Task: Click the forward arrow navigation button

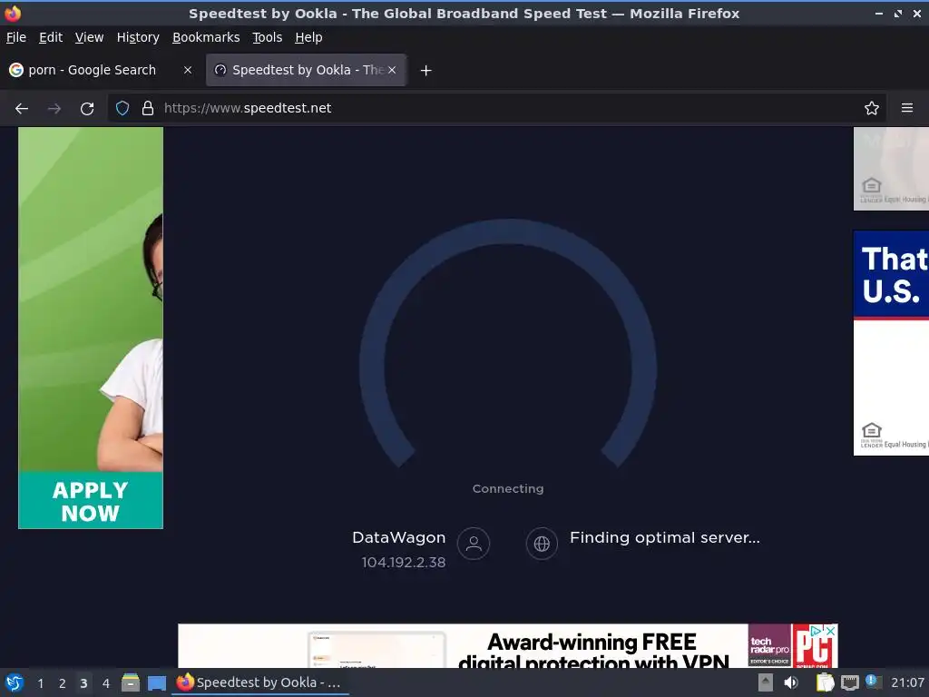Action: point(54,109)
